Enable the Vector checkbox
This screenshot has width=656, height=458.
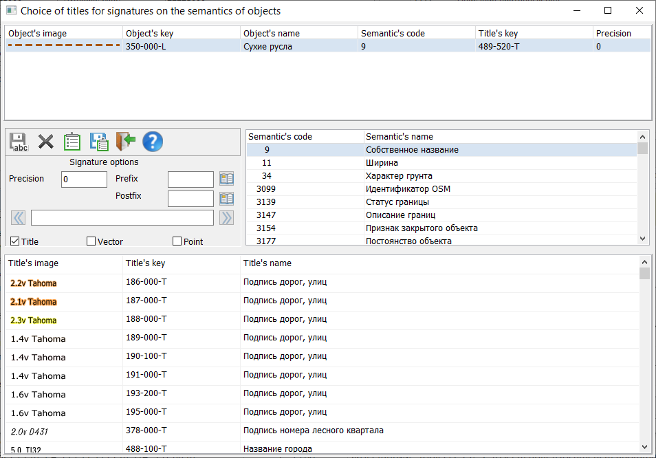tap(91, 241)
